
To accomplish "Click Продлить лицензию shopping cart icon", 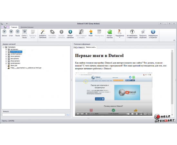I will 143,32.
